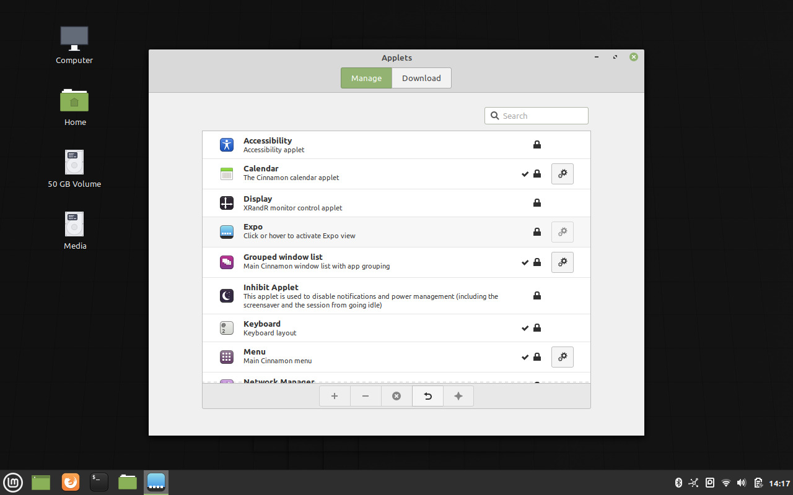This screenshot has width=793, height=495.
Task: Click the Applets window taskbar button
Action: pyautogui.click(x=156, y=482)
